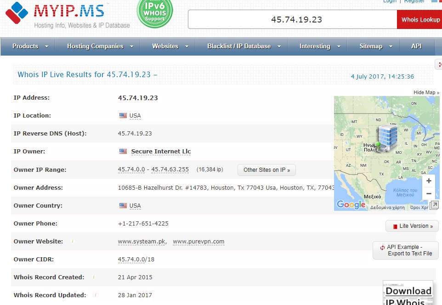Show Other Sites on IP

pyautogui.click(x=266, y=170)
